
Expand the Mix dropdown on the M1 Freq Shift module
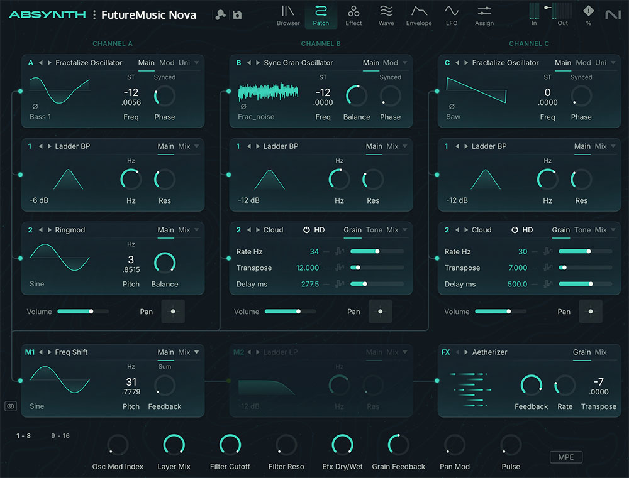(185, 352)
